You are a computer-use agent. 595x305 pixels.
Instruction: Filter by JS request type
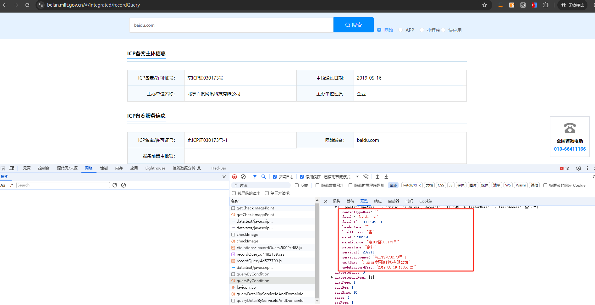[451, 185]
